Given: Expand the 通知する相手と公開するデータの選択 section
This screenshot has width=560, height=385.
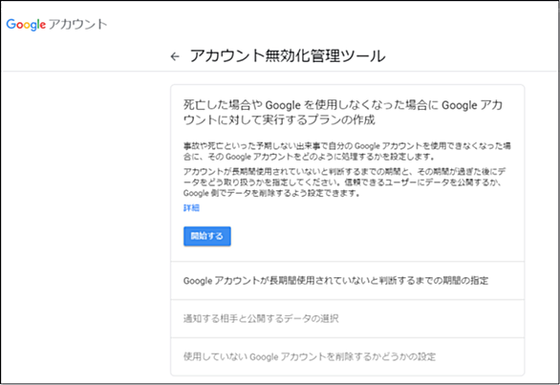Looking at the screenshot, I should pos(347,318).
